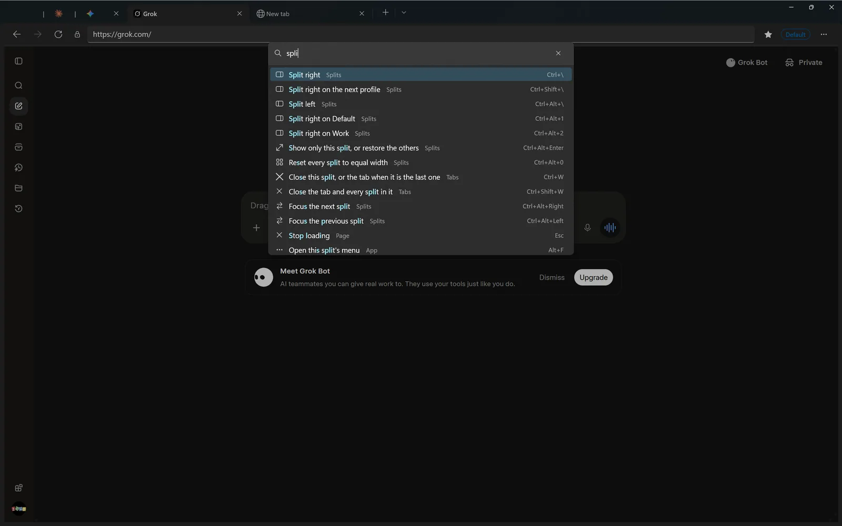Viewport: 842px width, 526px height.
Task: Toggle Private chat mode
Action: point(804,62)
